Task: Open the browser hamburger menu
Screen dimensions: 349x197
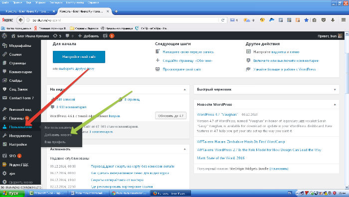Action: [344, 20]
